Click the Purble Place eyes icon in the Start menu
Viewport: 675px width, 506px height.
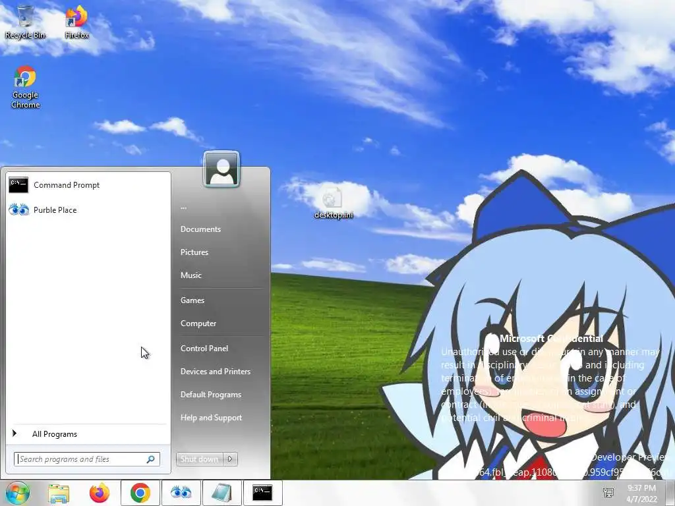pos(18,210)
